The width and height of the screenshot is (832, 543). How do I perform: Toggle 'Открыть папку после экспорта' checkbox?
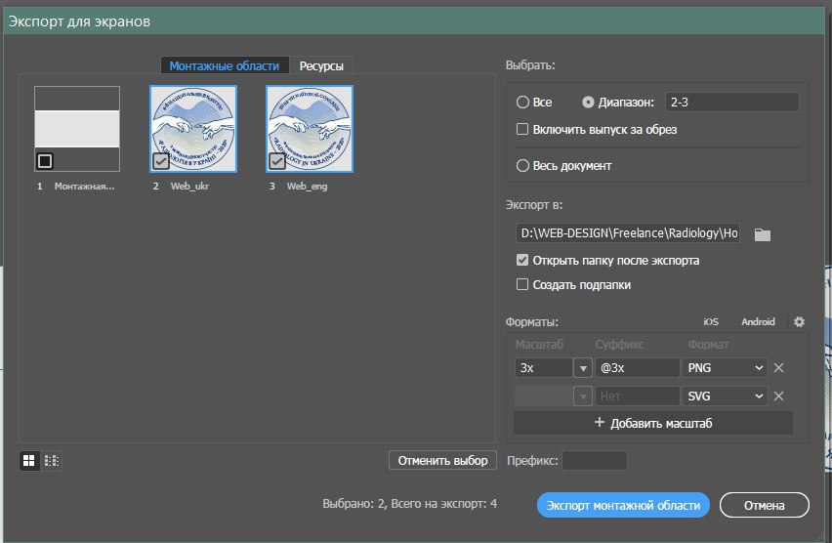click(x=522, y=260)
